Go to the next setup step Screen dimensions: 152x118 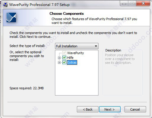click(110, 109)
